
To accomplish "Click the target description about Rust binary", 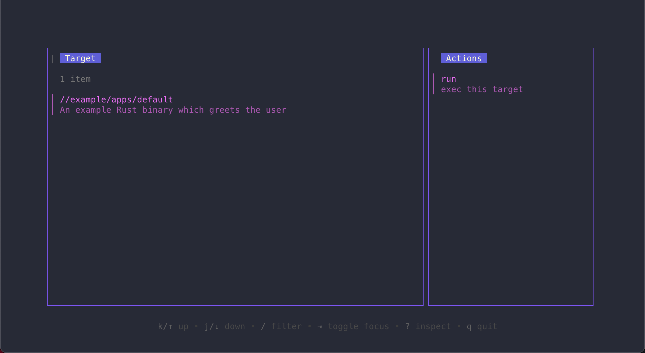I will coord(173,110).
